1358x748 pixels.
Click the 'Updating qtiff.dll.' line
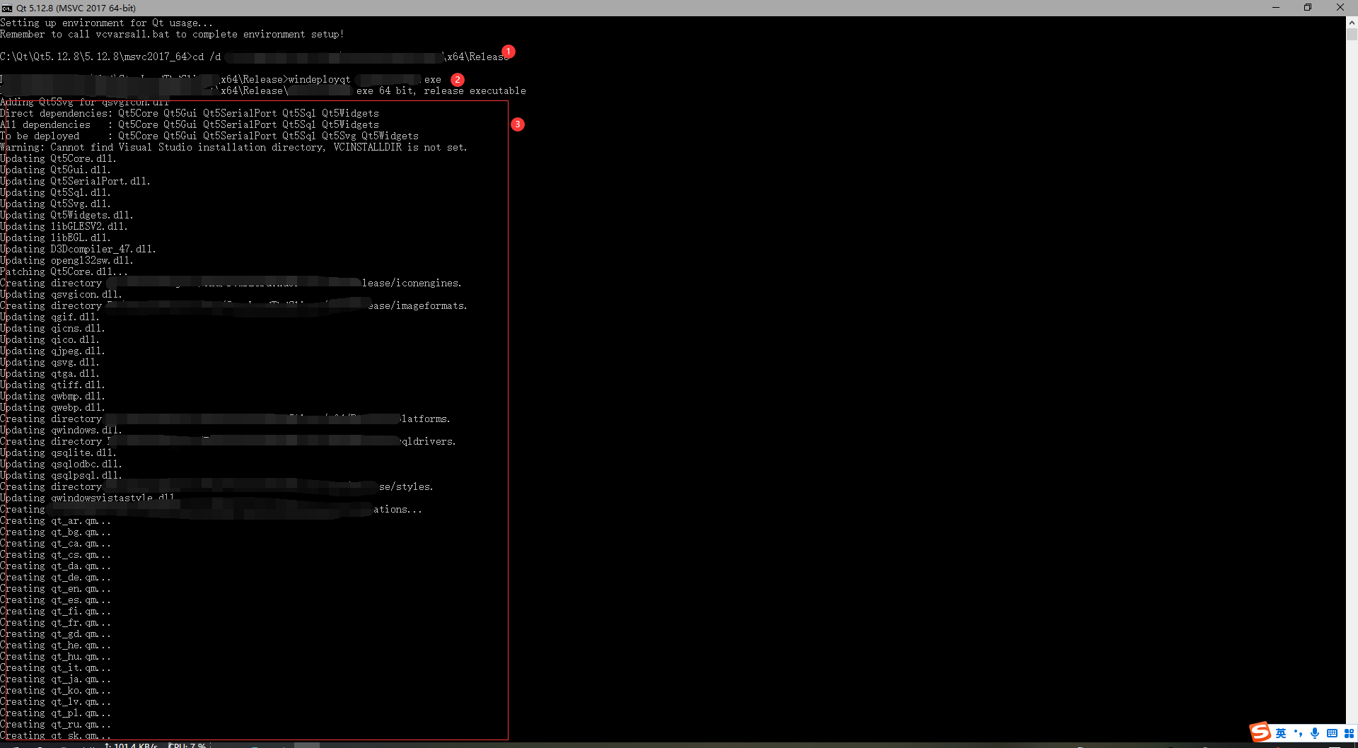pos(52,385)
